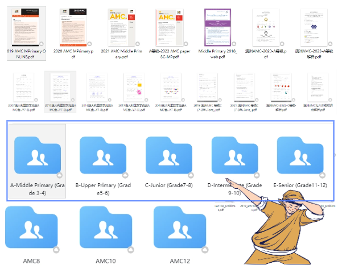Select the 2021 澳洲AMC C等级 pdf thumbnail
Screen dimensions: 342x273
244,88
